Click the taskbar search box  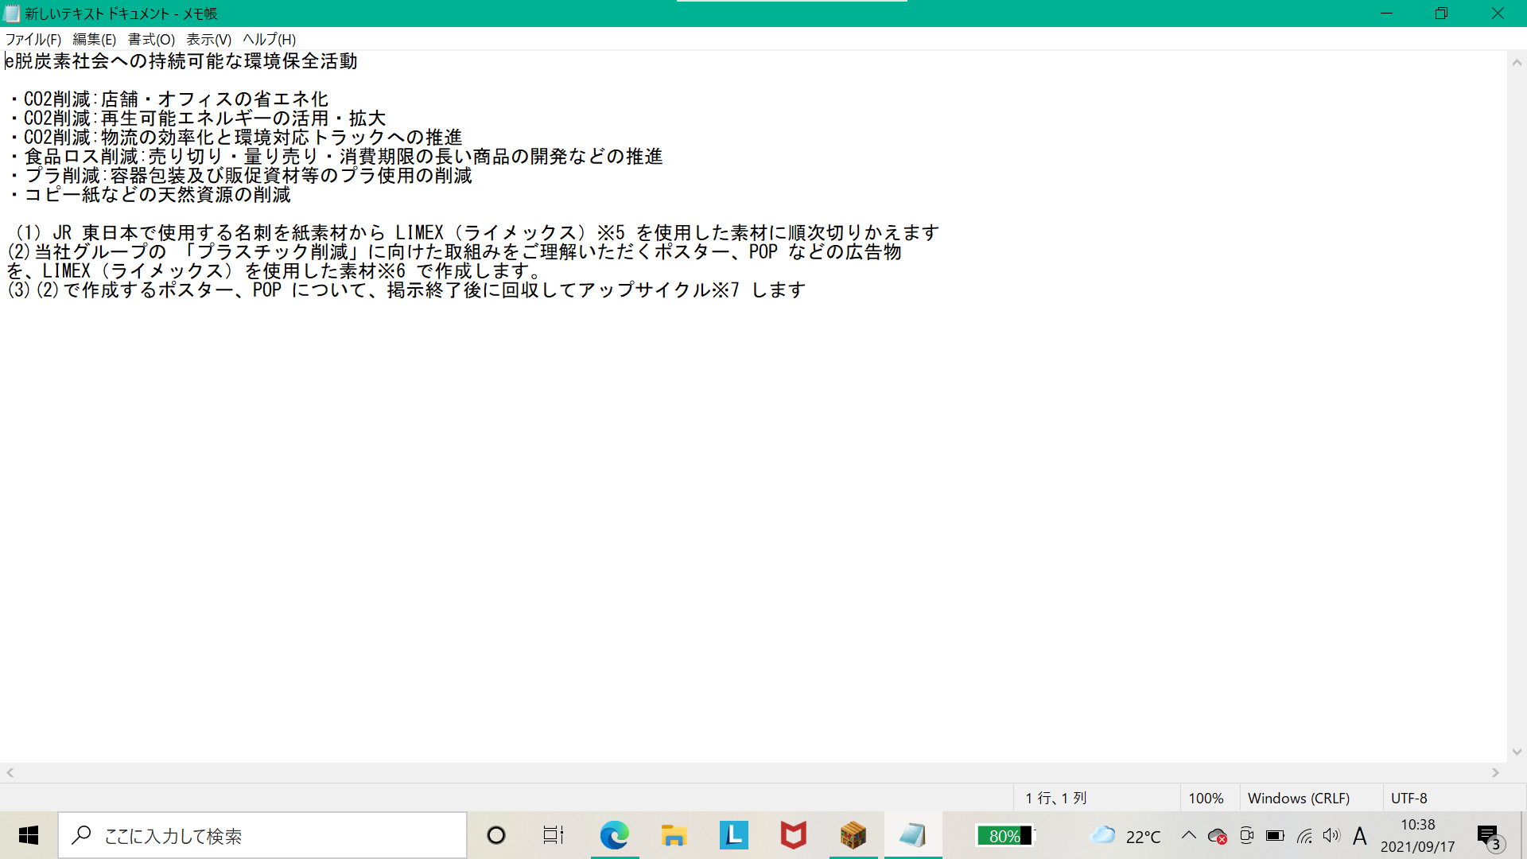(262, 835)
